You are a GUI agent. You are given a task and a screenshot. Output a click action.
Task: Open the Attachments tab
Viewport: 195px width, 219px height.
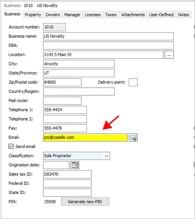point(133,15)
